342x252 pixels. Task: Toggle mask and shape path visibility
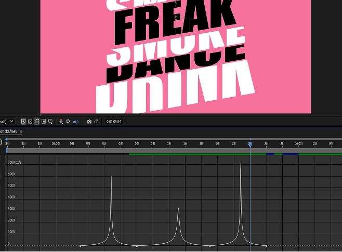[37, 121]
